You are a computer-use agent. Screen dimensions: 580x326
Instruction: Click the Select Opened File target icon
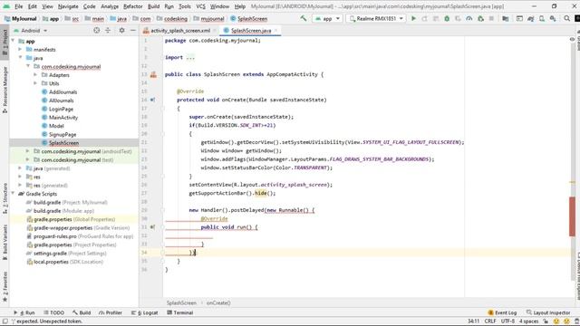[x=97, y=30]
